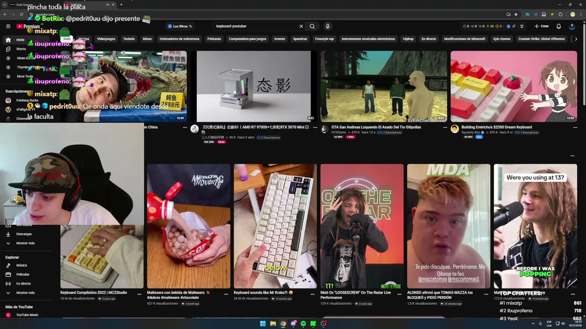
Task: Click the Chrome taskbar icon
Action: click(x=283, y=324)
